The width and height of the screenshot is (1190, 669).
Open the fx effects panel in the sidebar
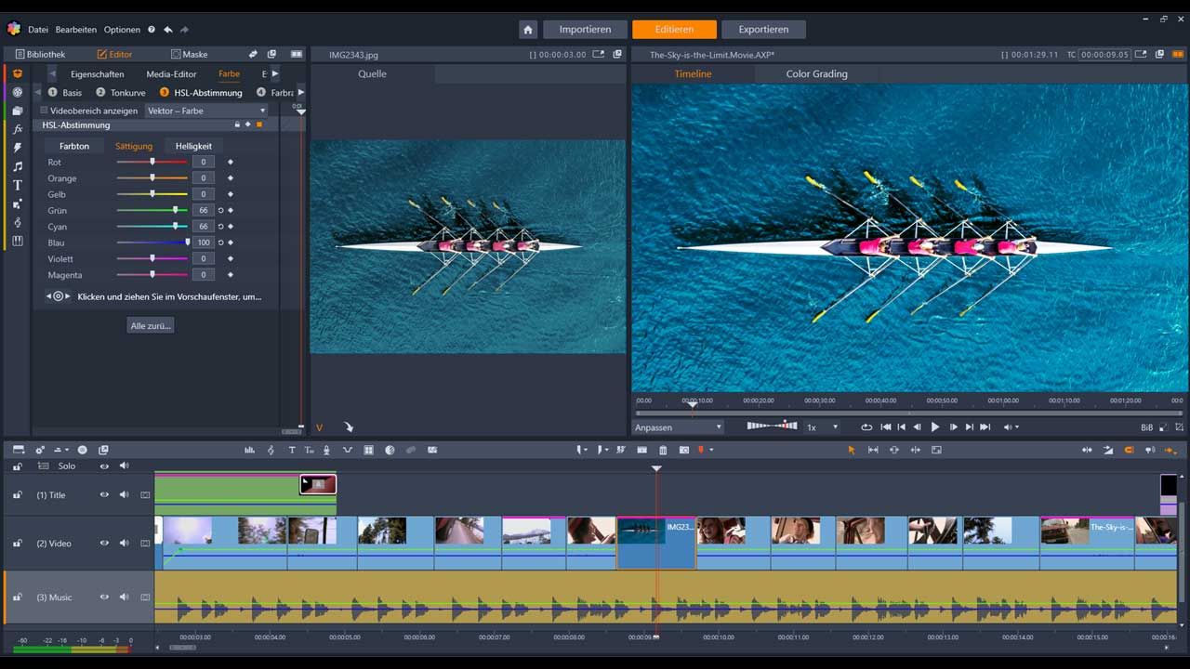pyautogui.click(x=17, y=129)
